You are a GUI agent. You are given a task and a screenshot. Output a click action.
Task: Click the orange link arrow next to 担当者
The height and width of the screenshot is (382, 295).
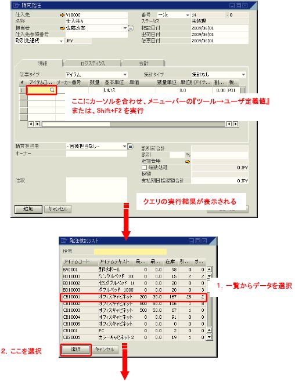point(63,28)
